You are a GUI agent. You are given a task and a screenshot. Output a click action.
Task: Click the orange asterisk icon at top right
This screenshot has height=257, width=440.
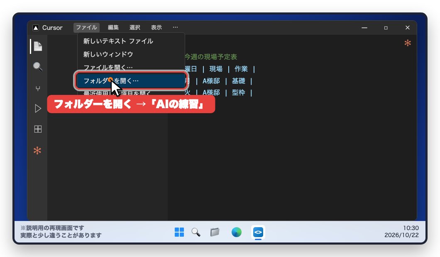pyautogui.click(x=408, y=43)
